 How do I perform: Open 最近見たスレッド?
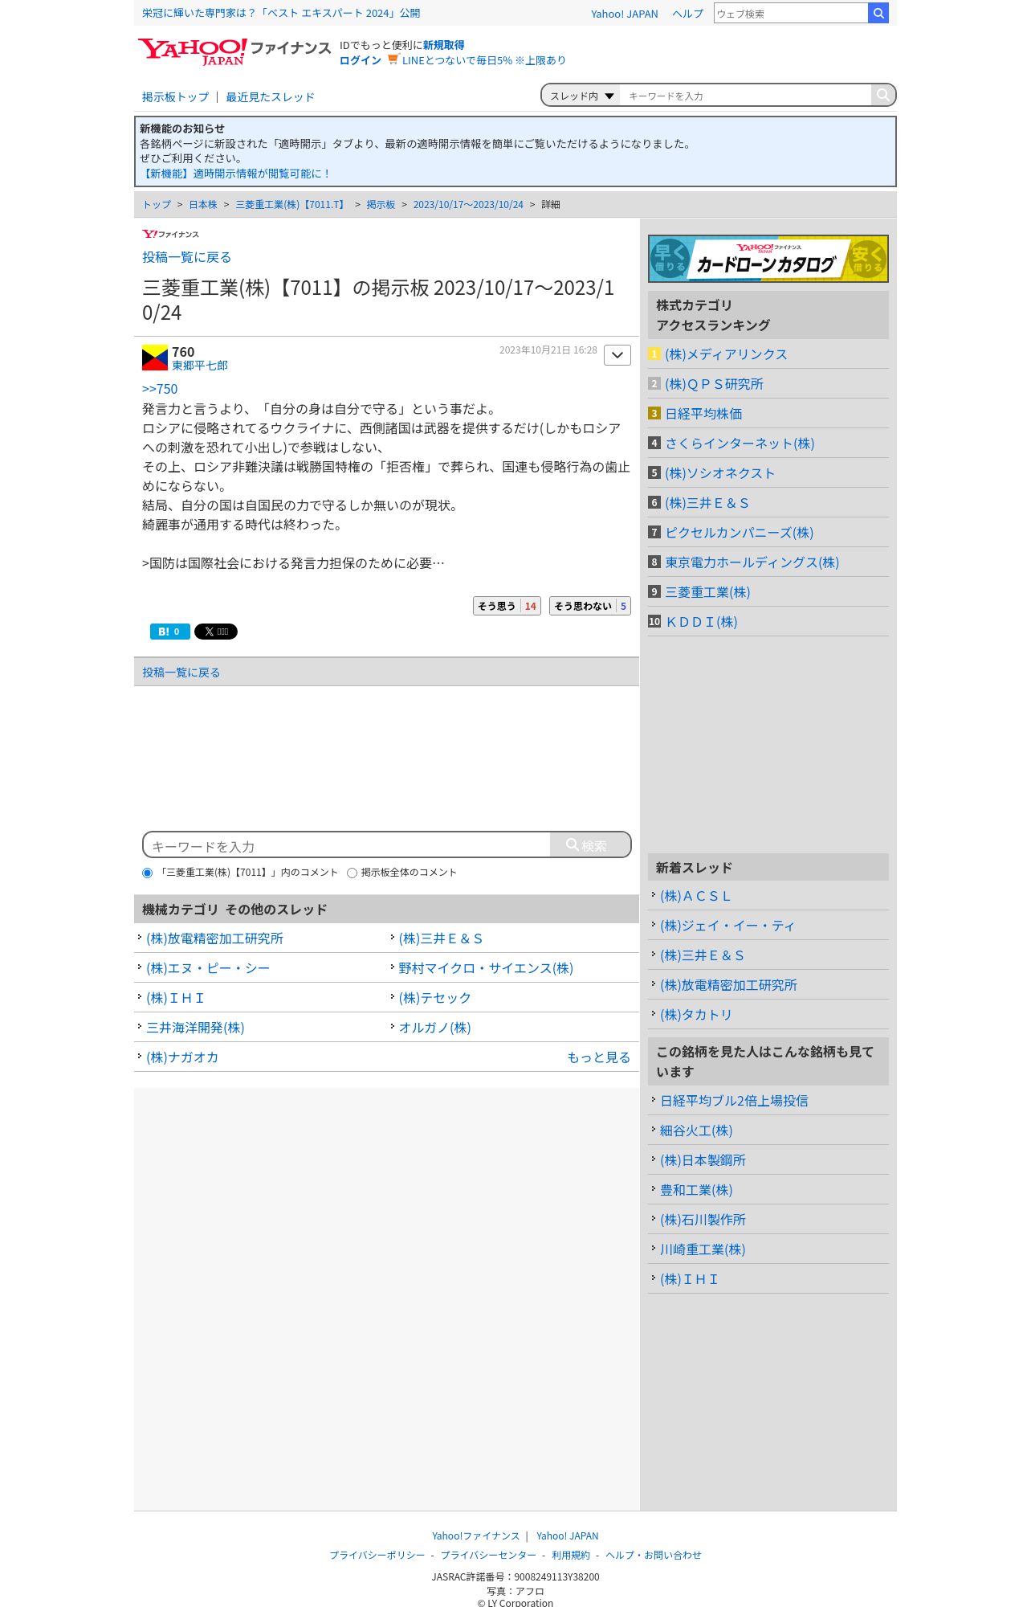click(270, 97)
